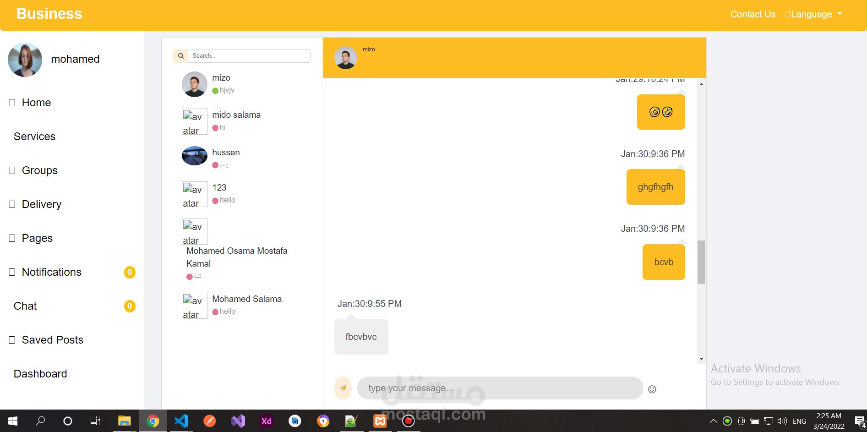Click chat scrollbar up arrow

pos(701,84)
